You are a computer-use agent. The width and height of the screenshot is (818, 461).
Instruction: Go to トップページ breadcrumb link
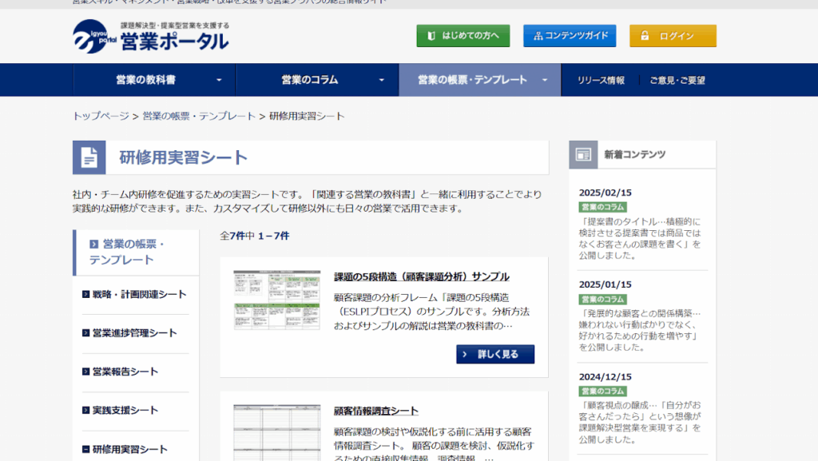[x=101, y=116]
